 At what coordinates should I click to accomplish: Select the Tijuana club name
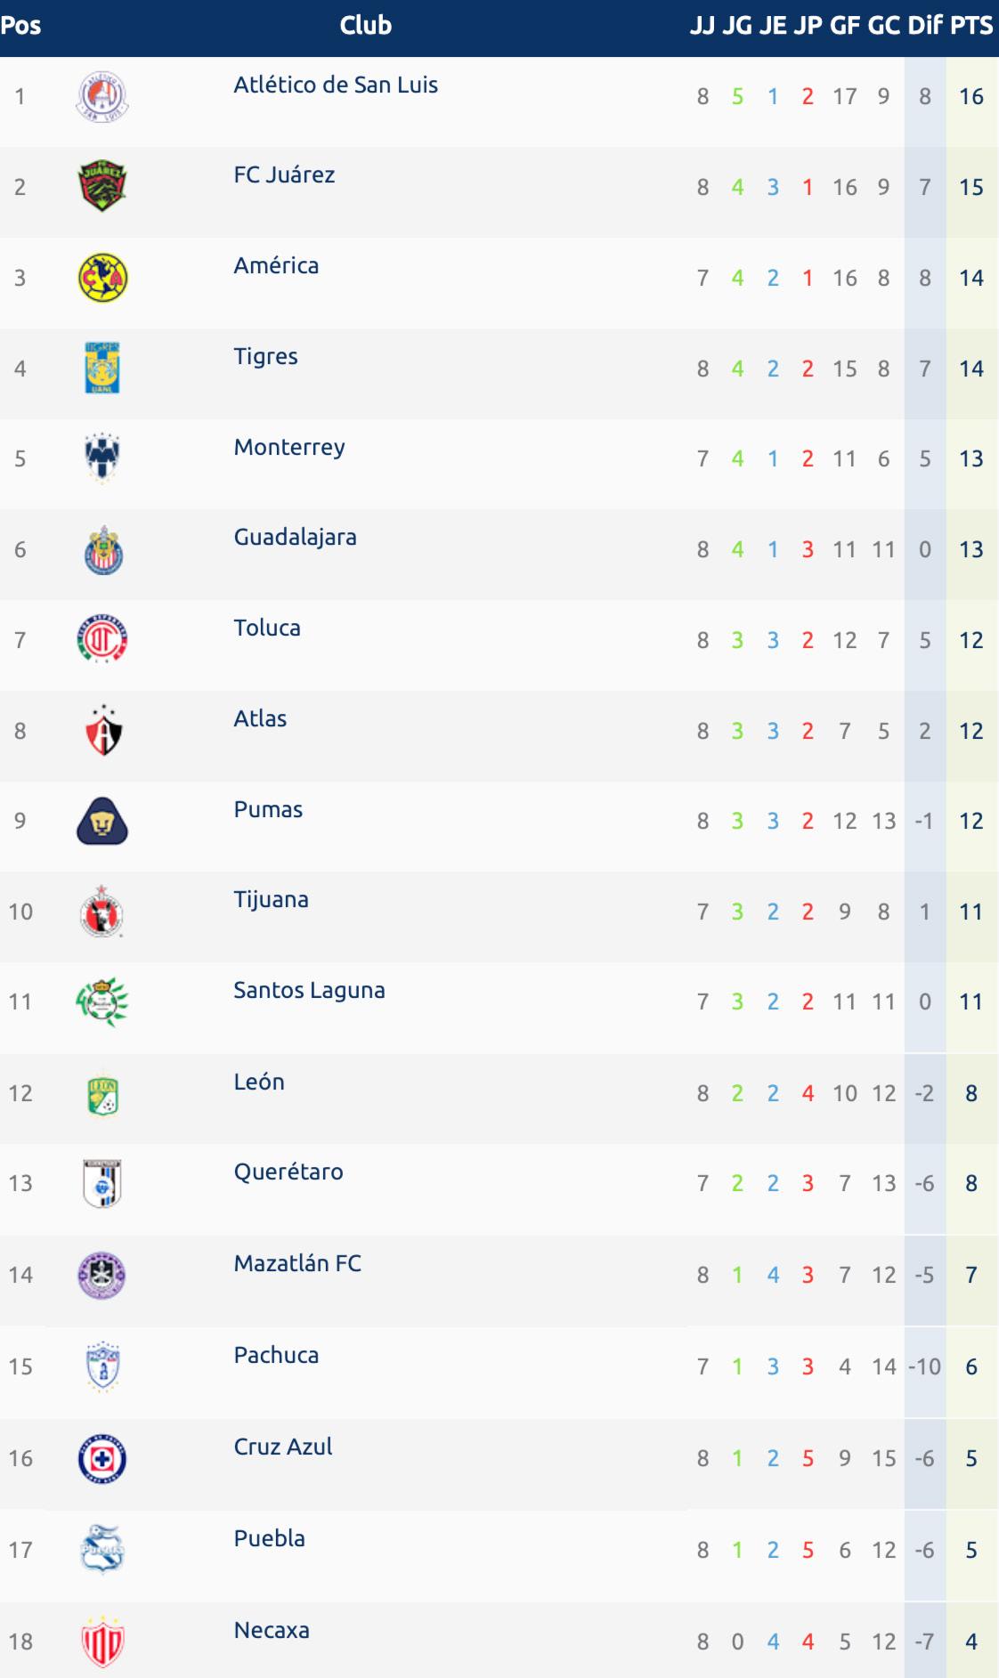point(271,899)
